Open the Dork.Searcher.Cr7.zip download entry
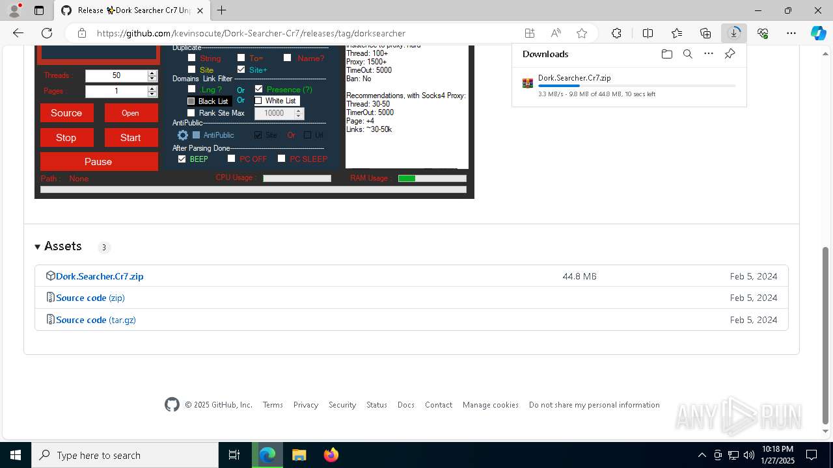Image resolution: width=833 pixels, height=468 pixels. [x=629, y=86]
